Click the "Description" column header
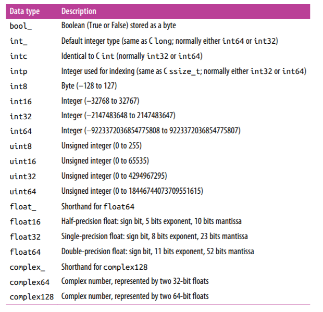Screen dimensions: 323x312 [x=79, y=11]
